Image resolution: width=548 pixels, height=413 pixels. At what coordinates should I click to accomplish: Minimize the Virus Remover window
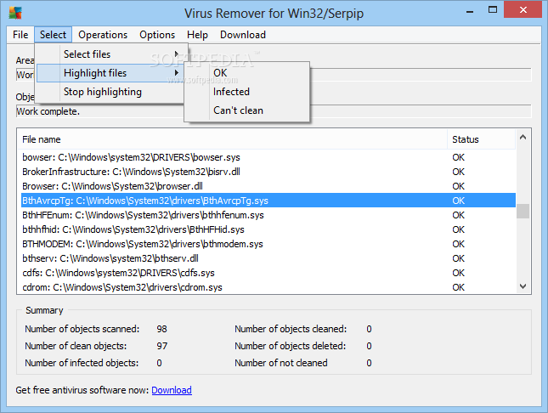pyautogui.click(x=470, y=11)
